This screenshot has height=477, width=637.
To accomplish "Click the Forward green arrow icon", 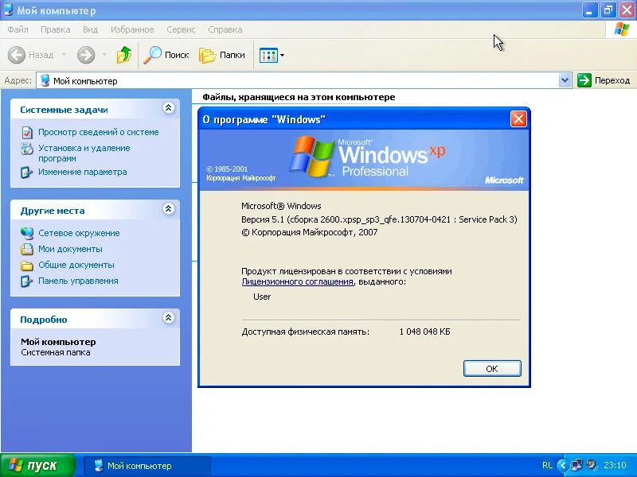I will point(86,55).
